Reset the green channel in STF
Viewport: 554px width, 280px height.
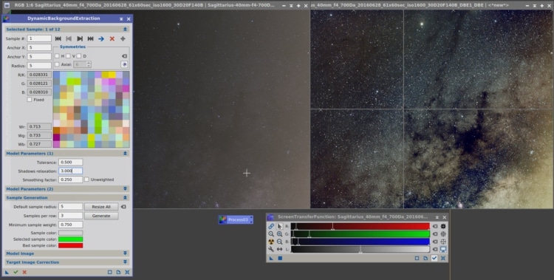(x=435, y=234)
